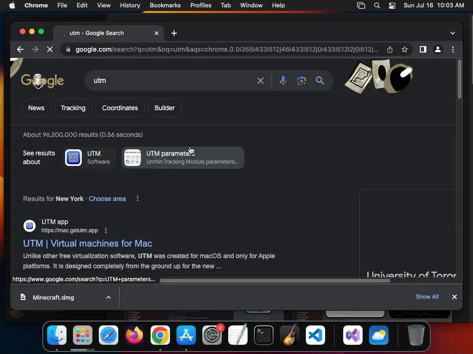Launch Visual Studio Code from Dock
473x354 pixels.
[315, 335]
